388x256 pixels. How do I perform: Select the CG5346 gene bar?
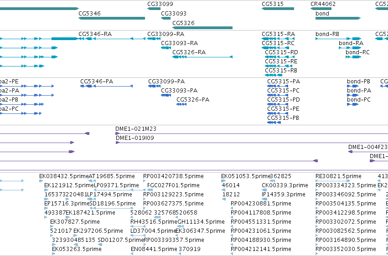(112, 18)
